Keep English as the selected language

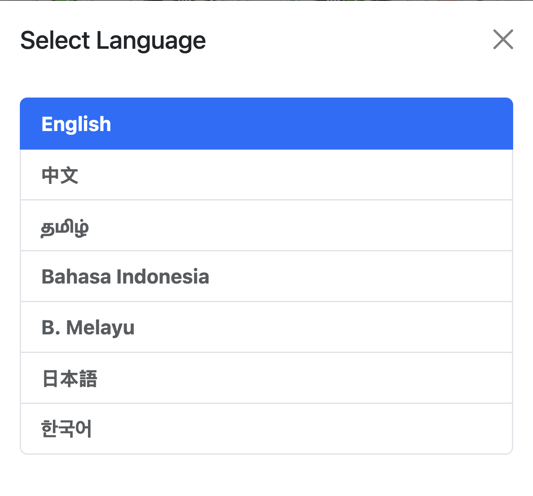[266, 124]
